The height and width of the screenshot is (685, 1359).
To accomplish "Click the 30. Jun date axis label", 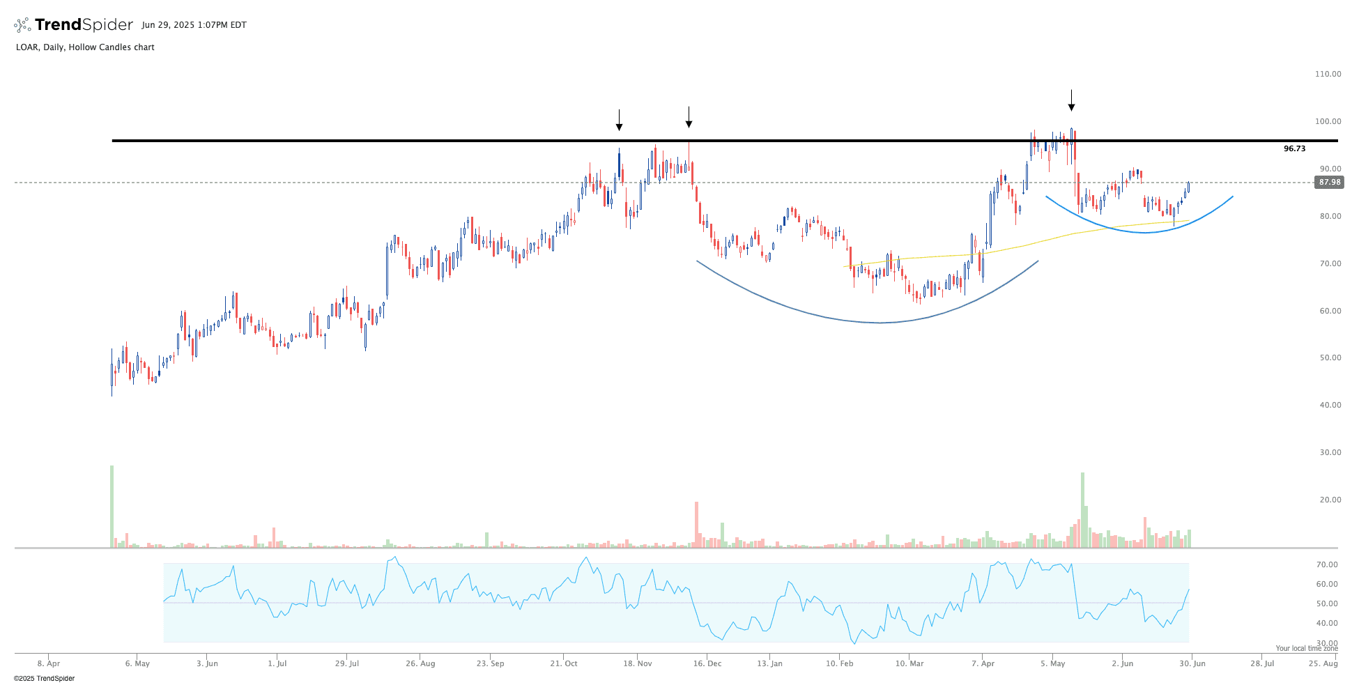I will (x=1192, y=663).
